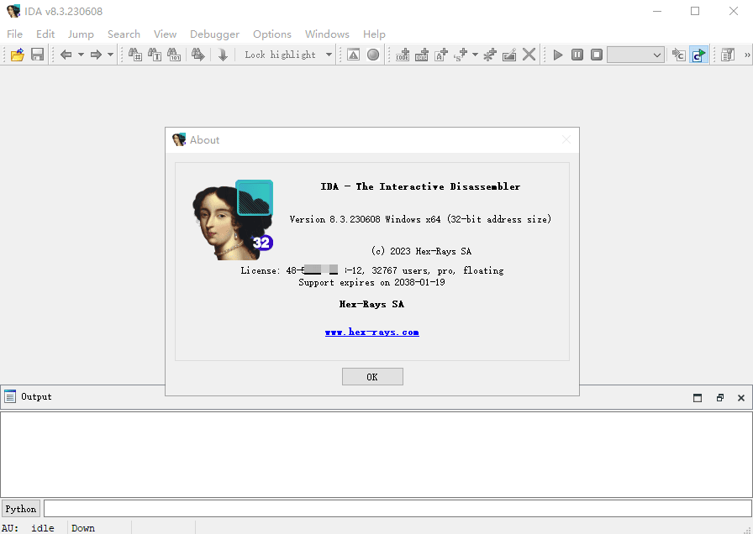The height and width of the screenshot is (534, 753).
Task: Open the debugger selection combo box
Action: [636, 55]
